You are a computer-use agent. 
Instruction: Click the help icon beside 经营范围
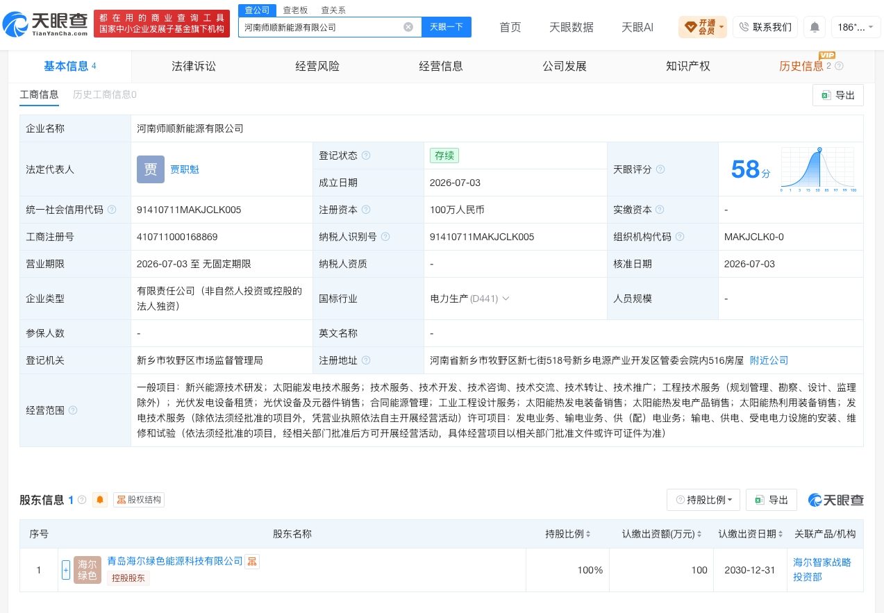73,410
